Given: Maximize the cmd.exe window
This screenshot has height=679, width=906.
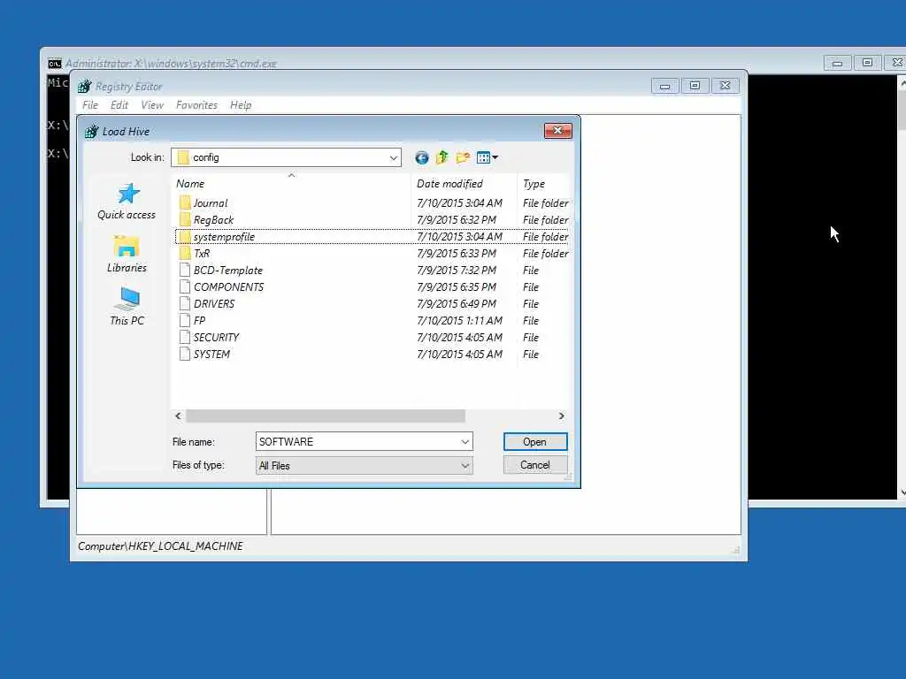Looking at the screenshot, I should 867,63.
